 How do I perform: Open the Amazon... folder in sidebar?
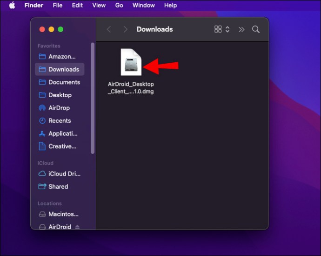pos(60,56)
